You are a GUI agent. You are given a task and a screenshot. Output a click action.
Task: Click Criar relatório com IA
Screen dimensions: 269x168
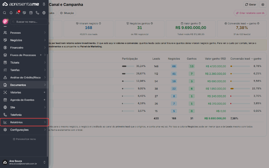pyautogui.click(x=250, y=13)
